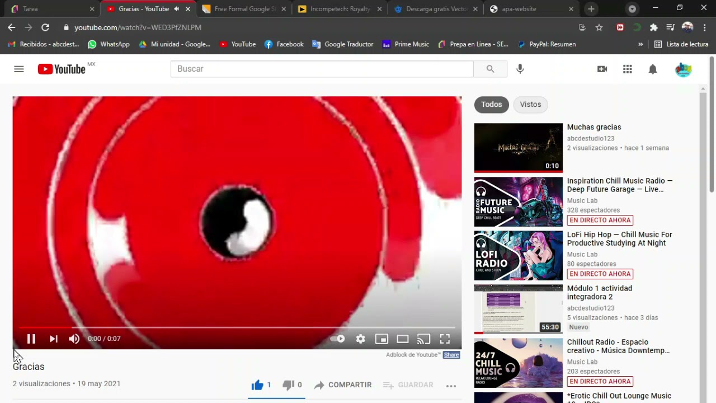Toggle fullscreen on the video player
This screenshot has width=716, height=403.
tap(445, 339)
